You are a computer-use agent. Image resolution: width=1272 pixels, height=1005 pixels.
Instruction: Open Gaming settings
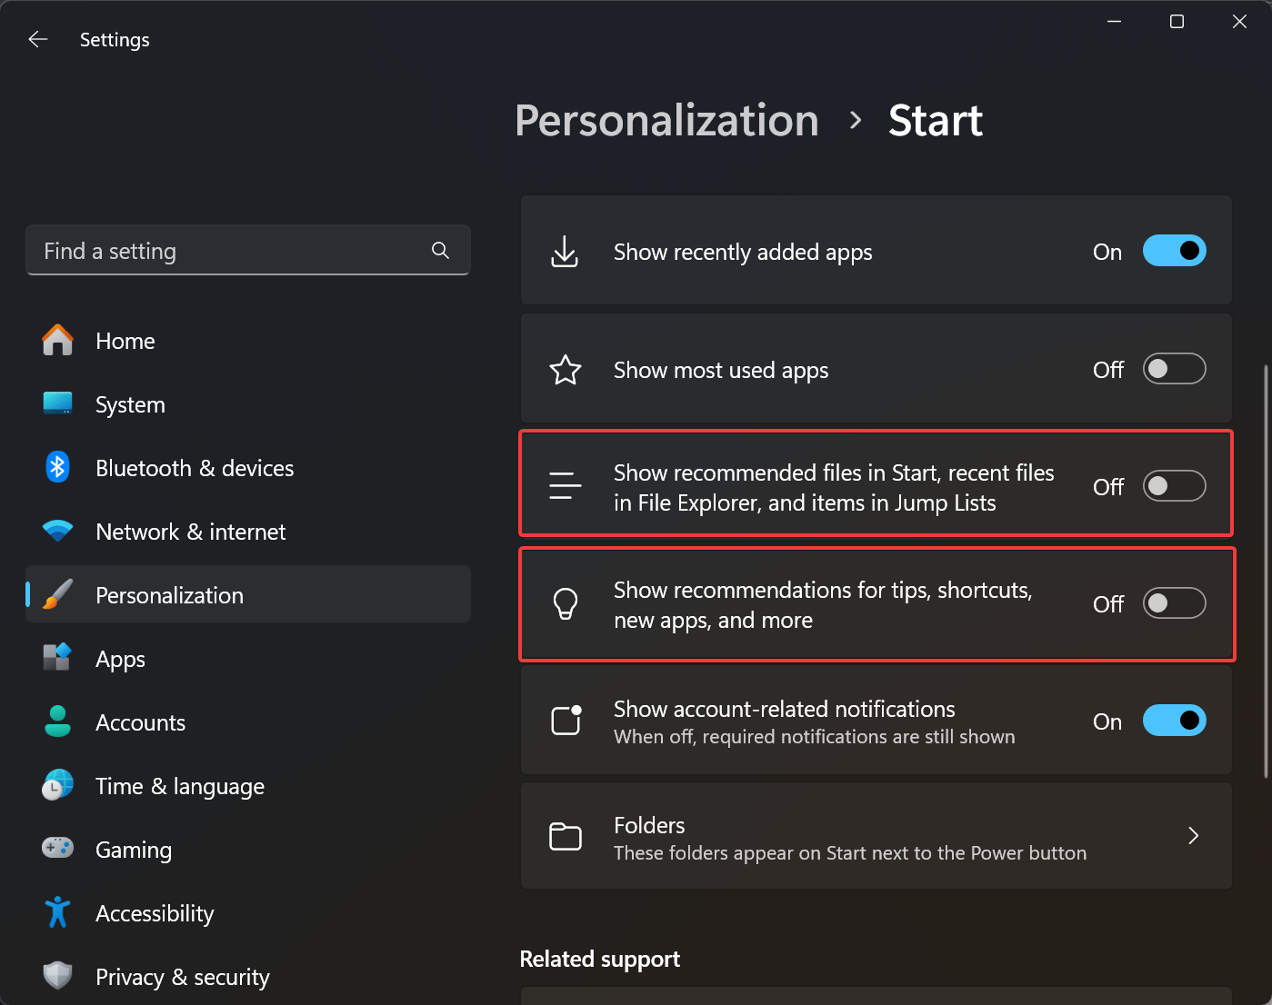pos(248,850)
